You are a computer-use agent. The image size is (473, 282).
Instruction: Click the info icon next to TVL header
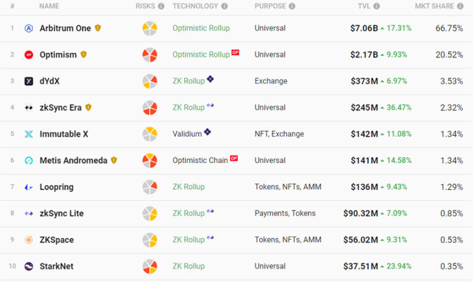(x=377, y=6)
